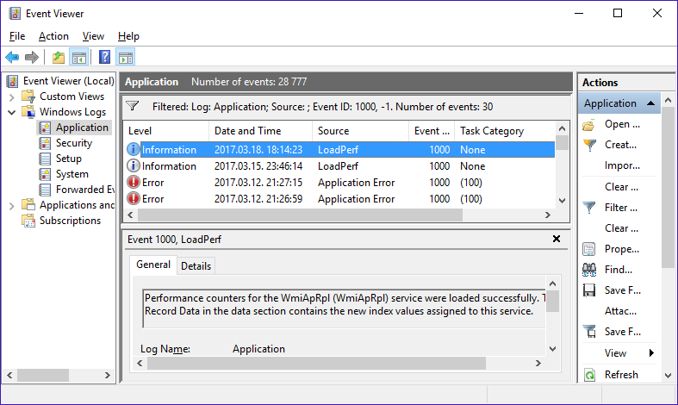Sort events by Date and Time column

click(x=248, y=131)
